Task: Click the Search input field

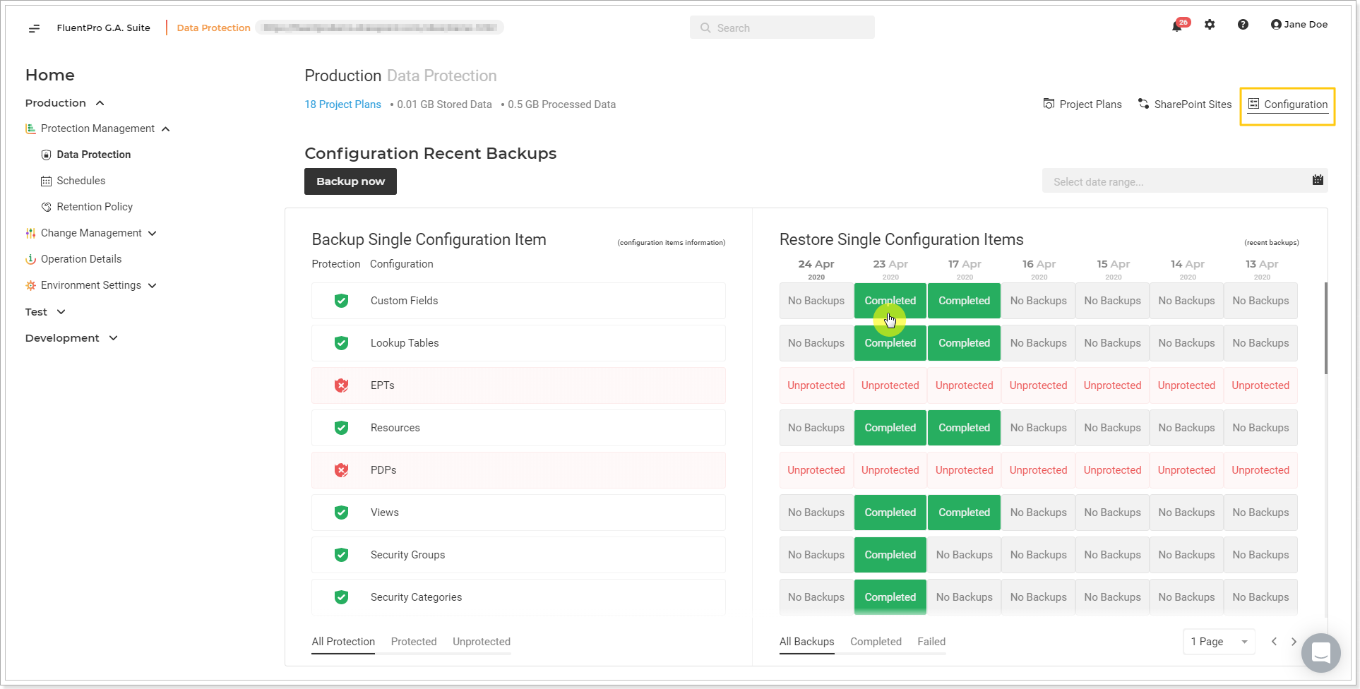Action: [782, 28]
